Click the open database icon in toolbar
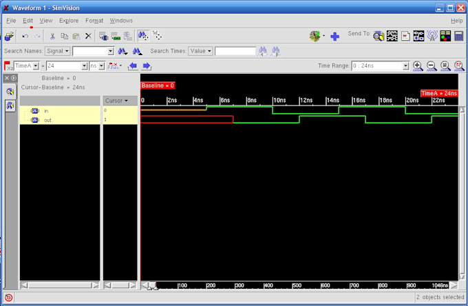Viewport: 468px width, 306px height. pyautogui.click(x=9, y=36)
